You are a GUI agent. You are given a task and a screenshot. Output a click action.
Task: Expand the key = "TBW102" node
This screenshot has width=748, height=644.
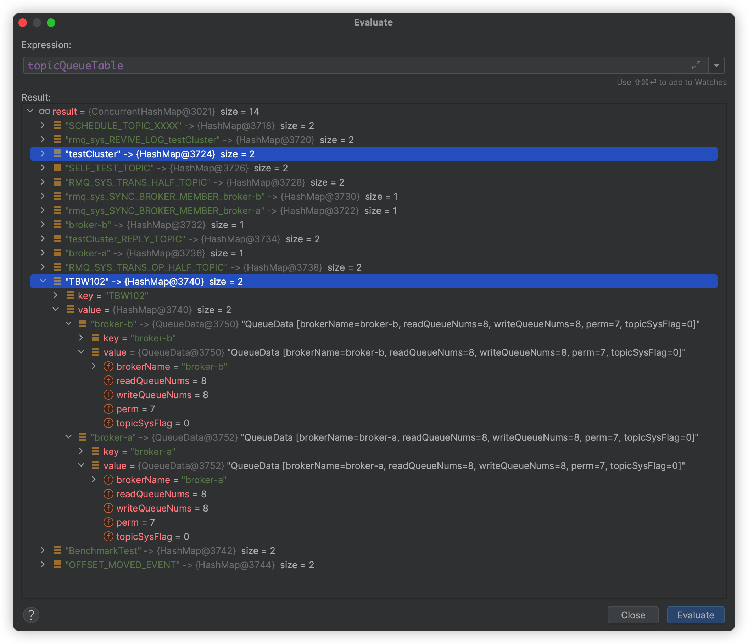point(55,295)
